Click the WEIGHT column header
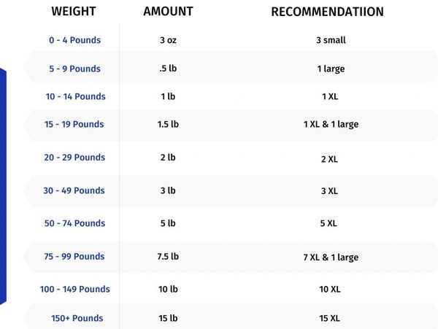The image size is (438, 329). pos(74,12)
